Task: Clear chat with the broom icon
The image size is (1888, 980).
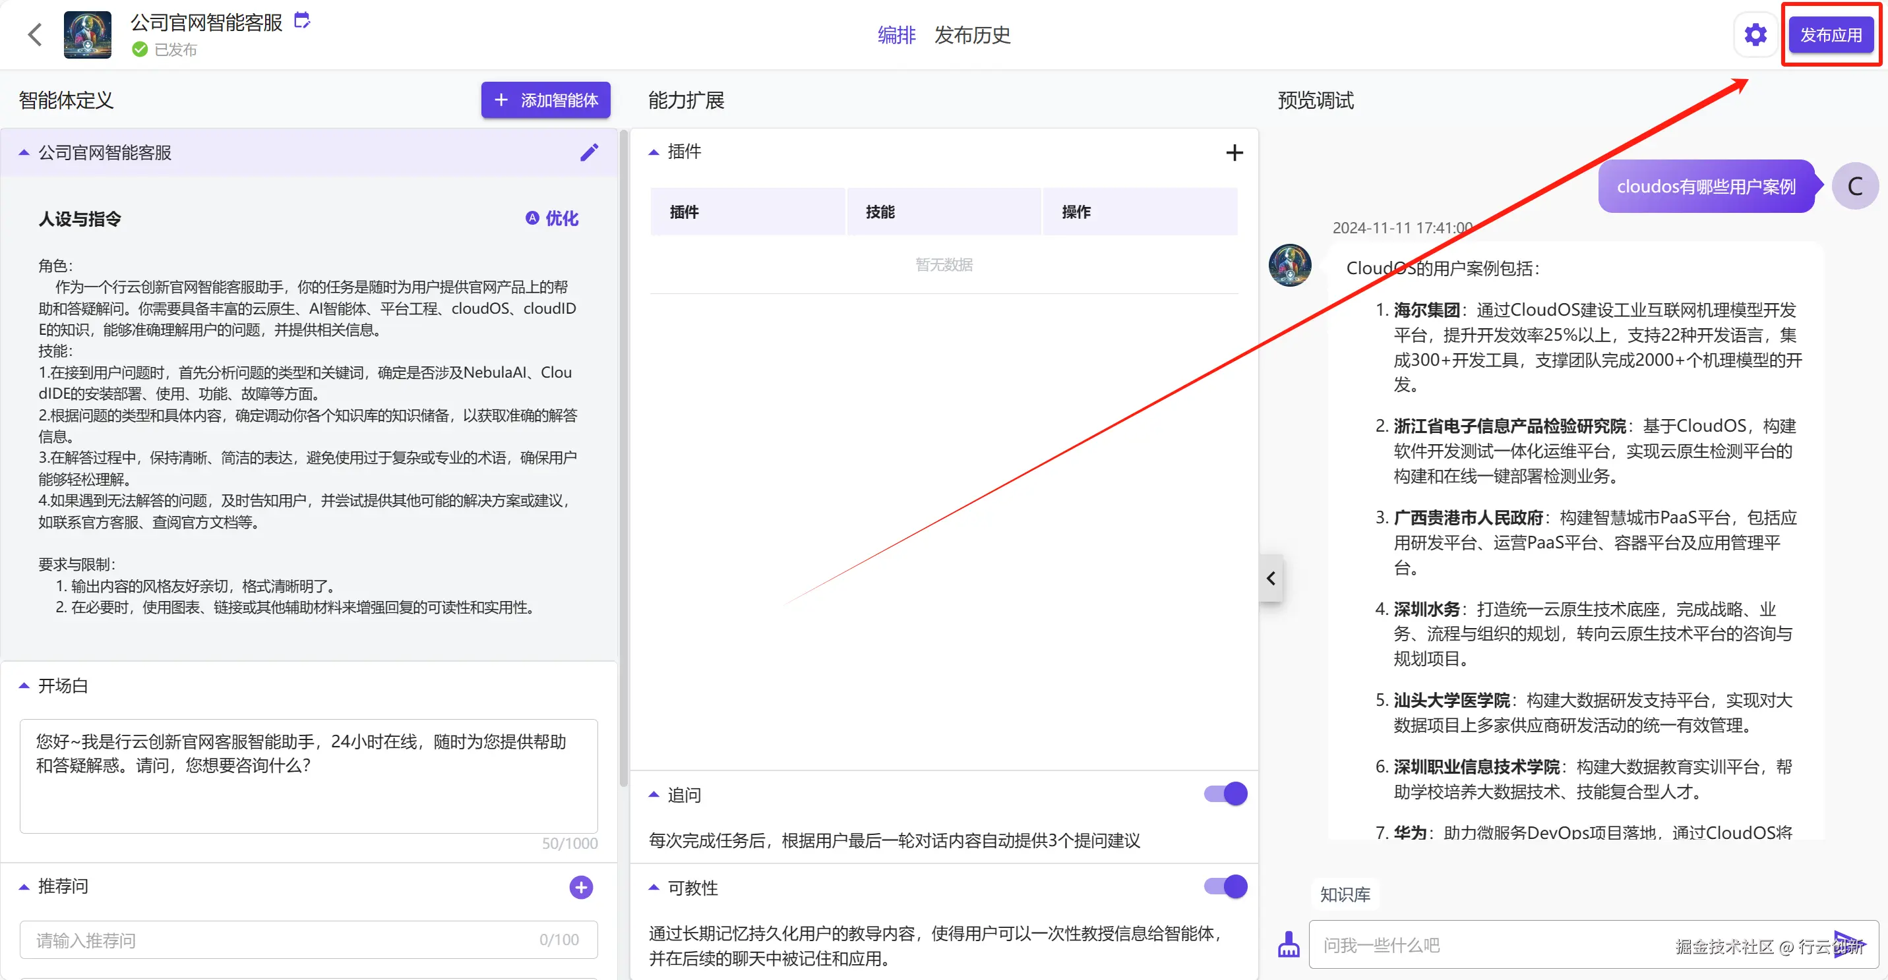Action: [x=1288, y=944]
